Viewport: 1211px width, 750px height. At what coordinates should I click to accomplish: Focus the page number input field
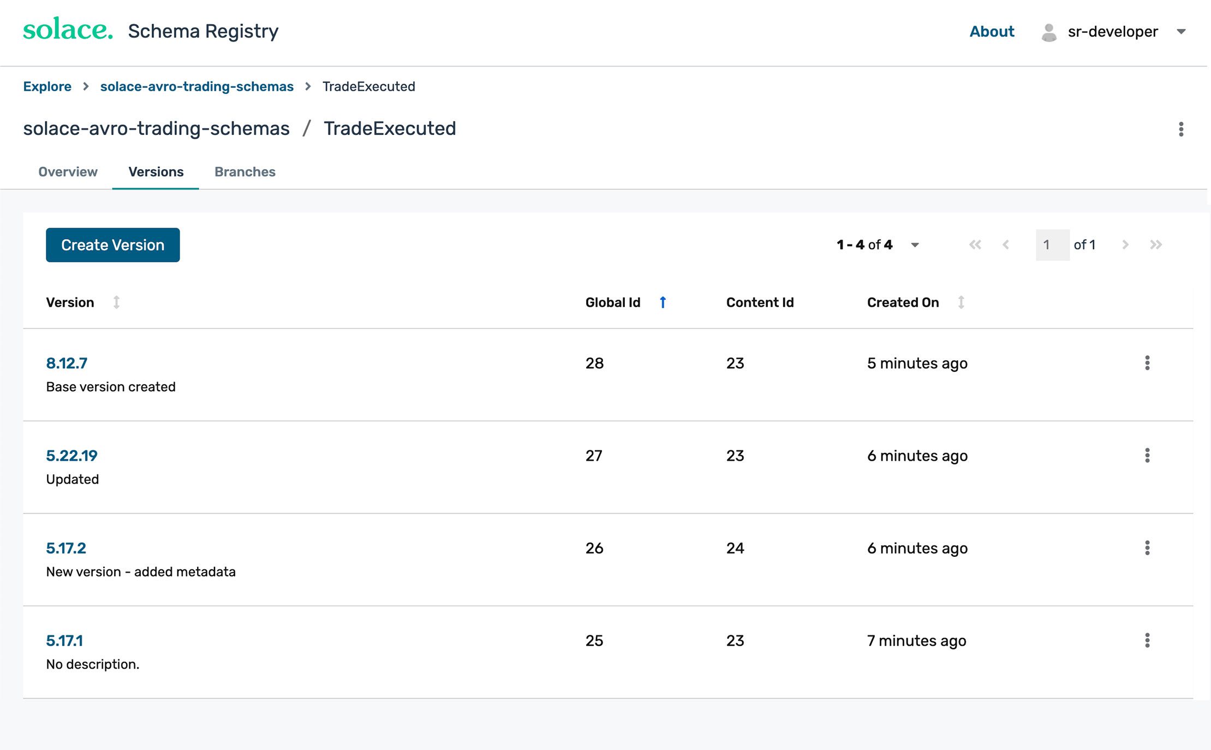click(x=1053, y=245)
